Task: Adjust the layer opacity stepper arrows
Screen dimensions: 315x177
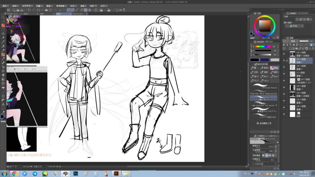Action: 313,41
